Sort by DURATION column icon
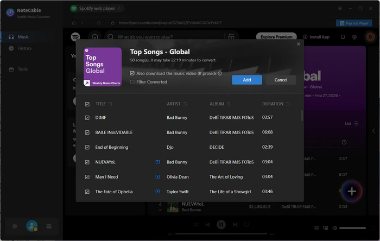The image size is (380, 241). [288, 104]
